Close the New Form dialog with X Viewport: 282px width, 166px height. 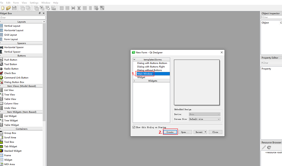(x=221, y=52)
